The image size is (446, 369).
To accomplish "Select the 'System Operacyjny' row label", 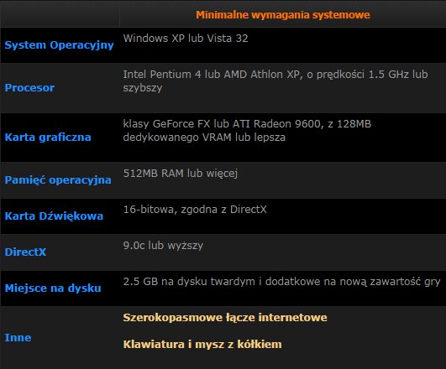I will [59, 45].
